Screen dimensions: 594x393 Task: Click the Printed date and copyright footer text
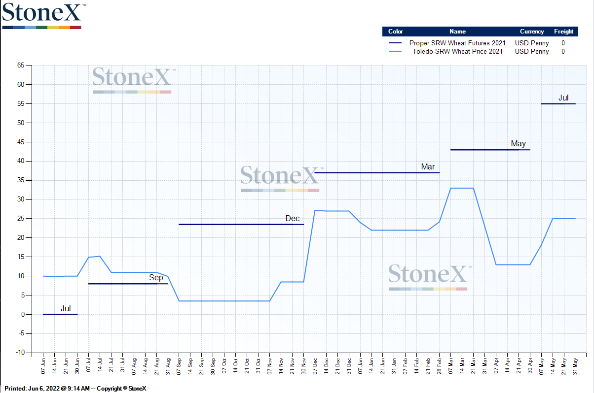[x=75, y=389]
